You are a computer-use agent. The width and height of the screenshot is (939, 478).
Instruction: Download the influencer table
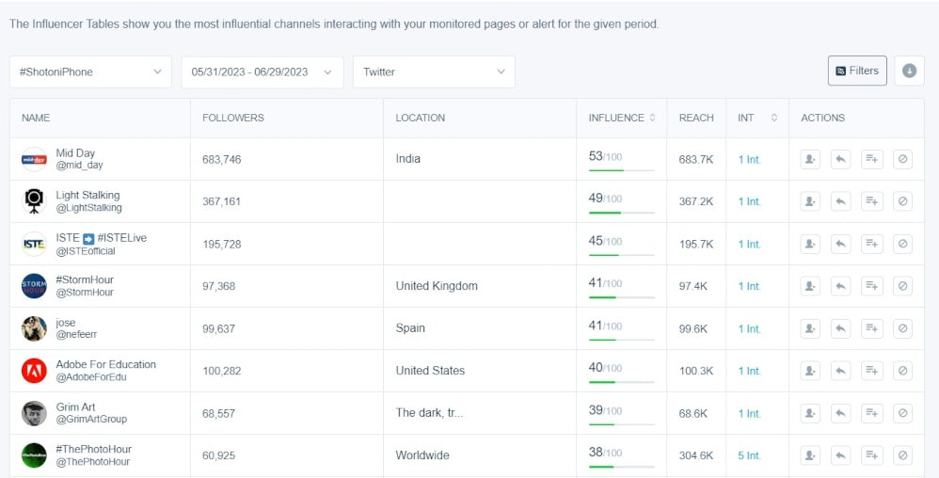(x=909, y=71)
